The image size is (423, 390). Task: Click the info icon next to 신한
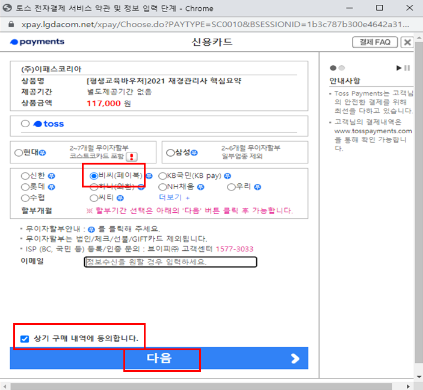pos(51,176)
